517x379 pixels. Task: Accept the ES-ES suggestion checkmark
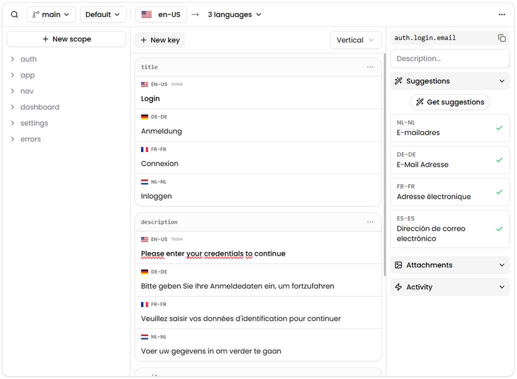(500, 229)
